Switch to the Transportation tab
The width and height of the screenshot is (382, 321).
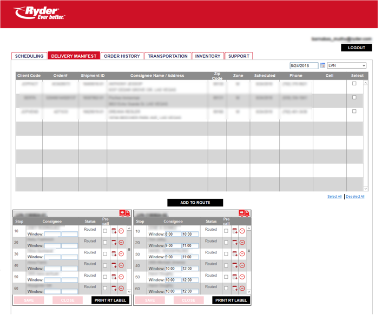point(168,56)
